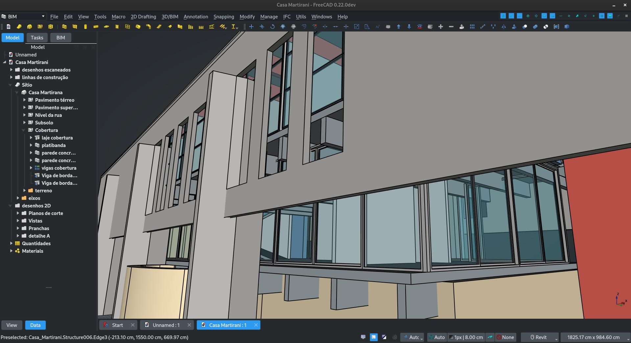
Task: Select the Column tool
Action: [x=85, y=27]
